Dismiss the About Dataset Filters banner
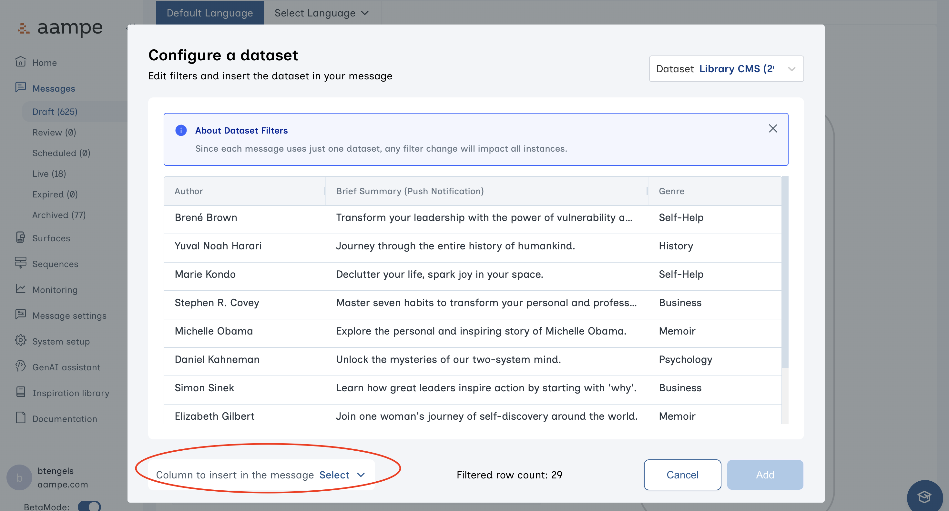 [x=773, y=128]
